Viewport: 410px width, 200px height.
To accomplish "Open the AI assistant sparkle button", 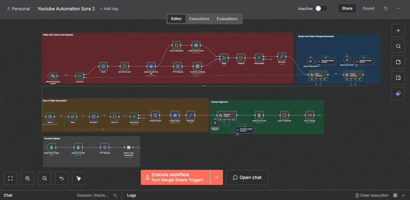I will click(x=398, y=94).
